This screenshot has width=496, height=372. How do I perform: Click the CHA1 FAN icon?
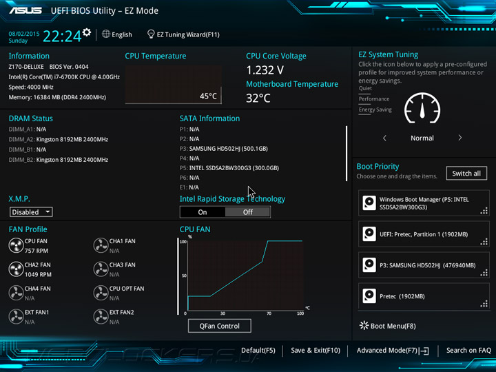point(101,246)
